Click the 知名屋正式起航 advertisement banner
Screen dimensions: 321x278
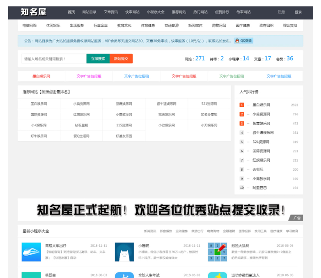pos(160,210)
